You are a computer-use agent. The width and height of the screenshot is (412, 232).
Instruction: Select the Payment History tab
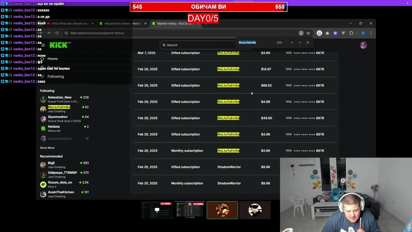pyautogui.click(x=175, y=24)
